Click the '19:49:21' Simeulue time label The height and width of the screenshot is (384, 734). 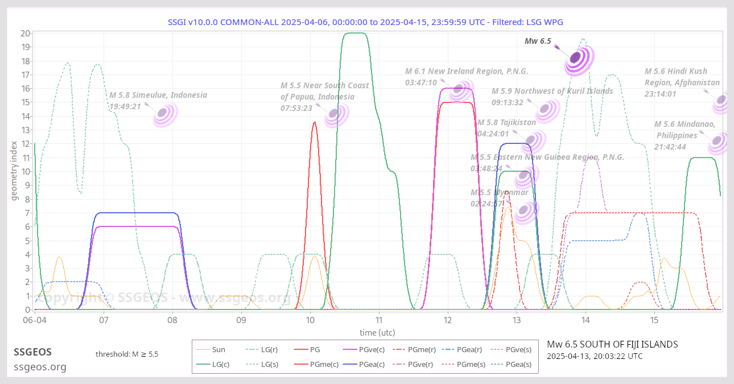click(x=125, y=106)
